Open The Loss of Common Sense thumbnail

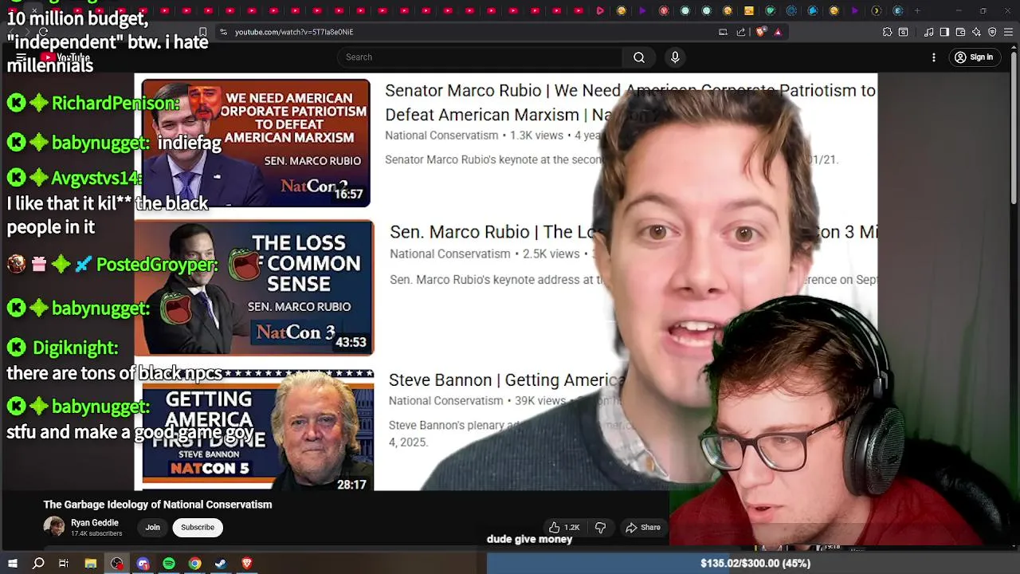(254, 288)
